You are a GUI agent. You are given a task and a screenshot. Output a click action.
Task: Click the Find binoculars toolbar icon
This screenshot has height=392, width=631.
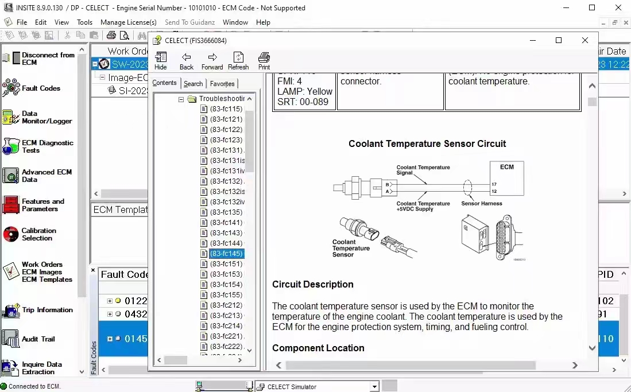click(142, 36)
